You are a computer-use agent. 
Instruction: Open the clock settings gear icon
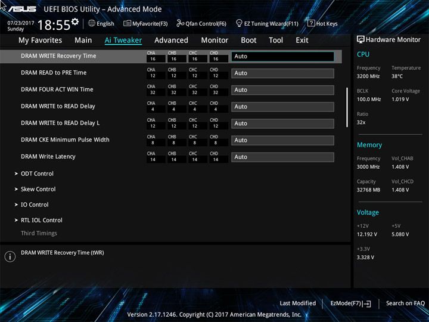click(x=74, y=21)
